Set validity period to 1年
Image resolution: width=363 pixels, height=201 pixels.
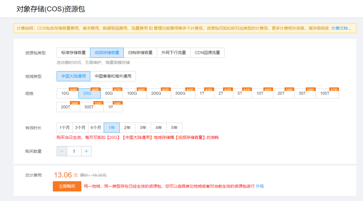[x=112, y=128]
